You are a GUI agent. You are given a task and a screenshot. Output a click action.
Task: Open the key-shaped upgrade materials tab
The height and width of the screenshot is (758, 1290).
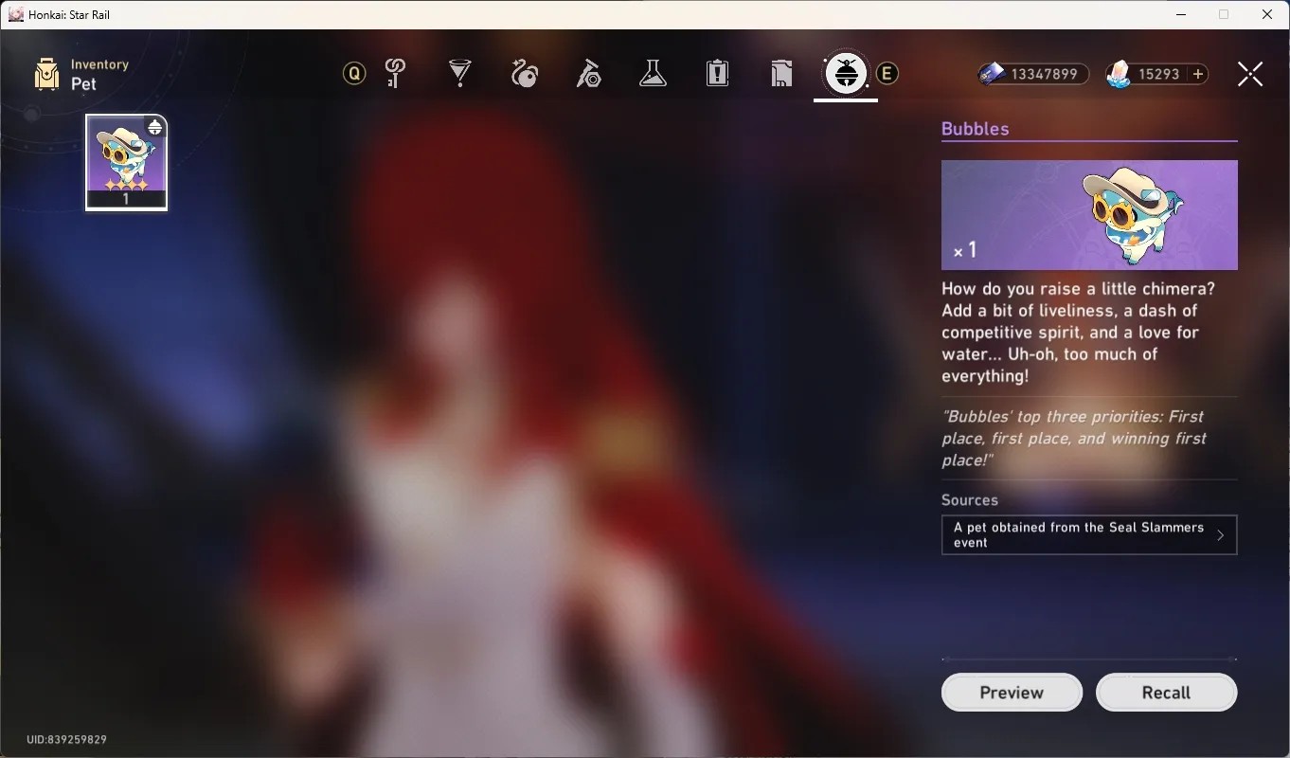(x=396, y=73)
